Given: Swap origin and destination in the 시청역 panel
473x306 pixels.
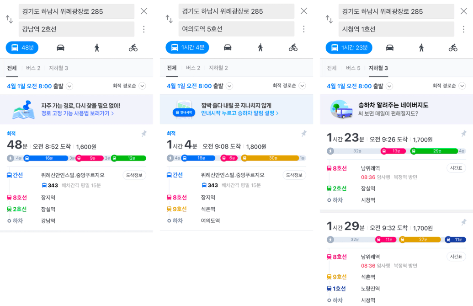Looking at the screenshot, I should tap(329, 20).
